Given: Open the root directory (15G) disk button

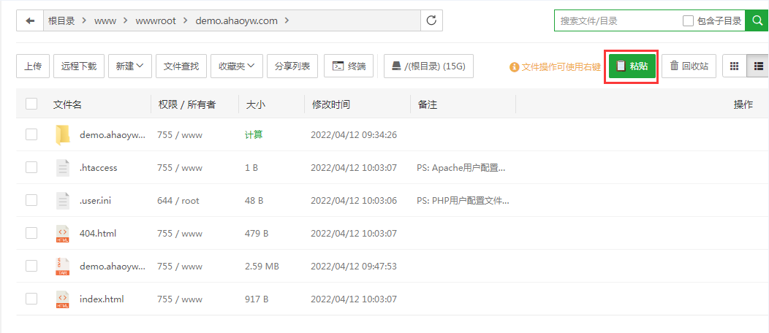Looking at the screenshot, I should [x=428, y=66].
